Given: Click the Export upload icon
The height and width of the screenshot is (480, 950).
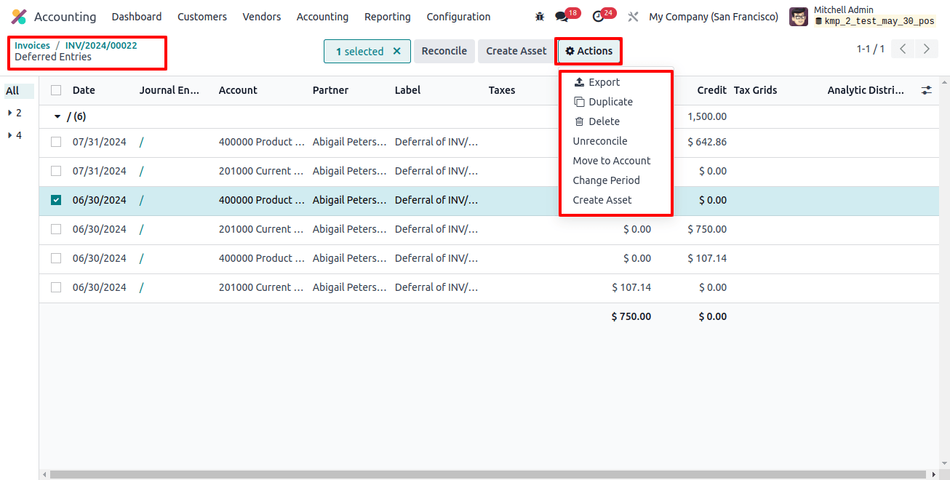Looking at the screenshot, I should point(579,82).
